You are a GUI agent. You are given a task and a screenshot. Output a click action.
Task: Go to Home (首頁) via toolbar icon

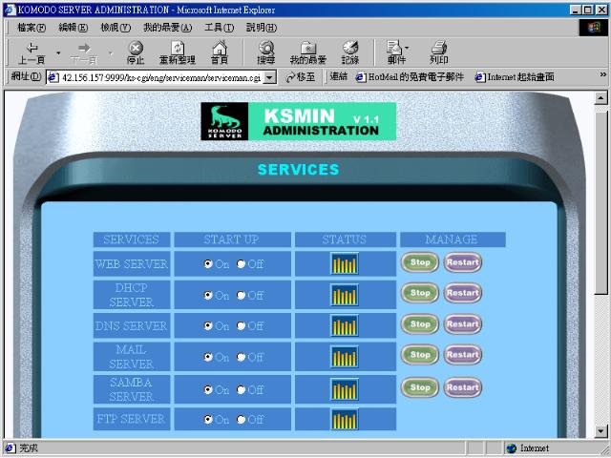coord(220,52)
